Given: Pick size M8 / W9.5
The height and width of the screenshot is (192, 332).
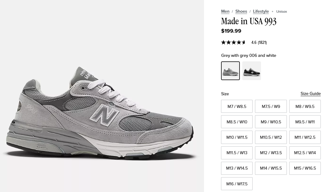Looking at the screenshot, I should click(305, 106).
